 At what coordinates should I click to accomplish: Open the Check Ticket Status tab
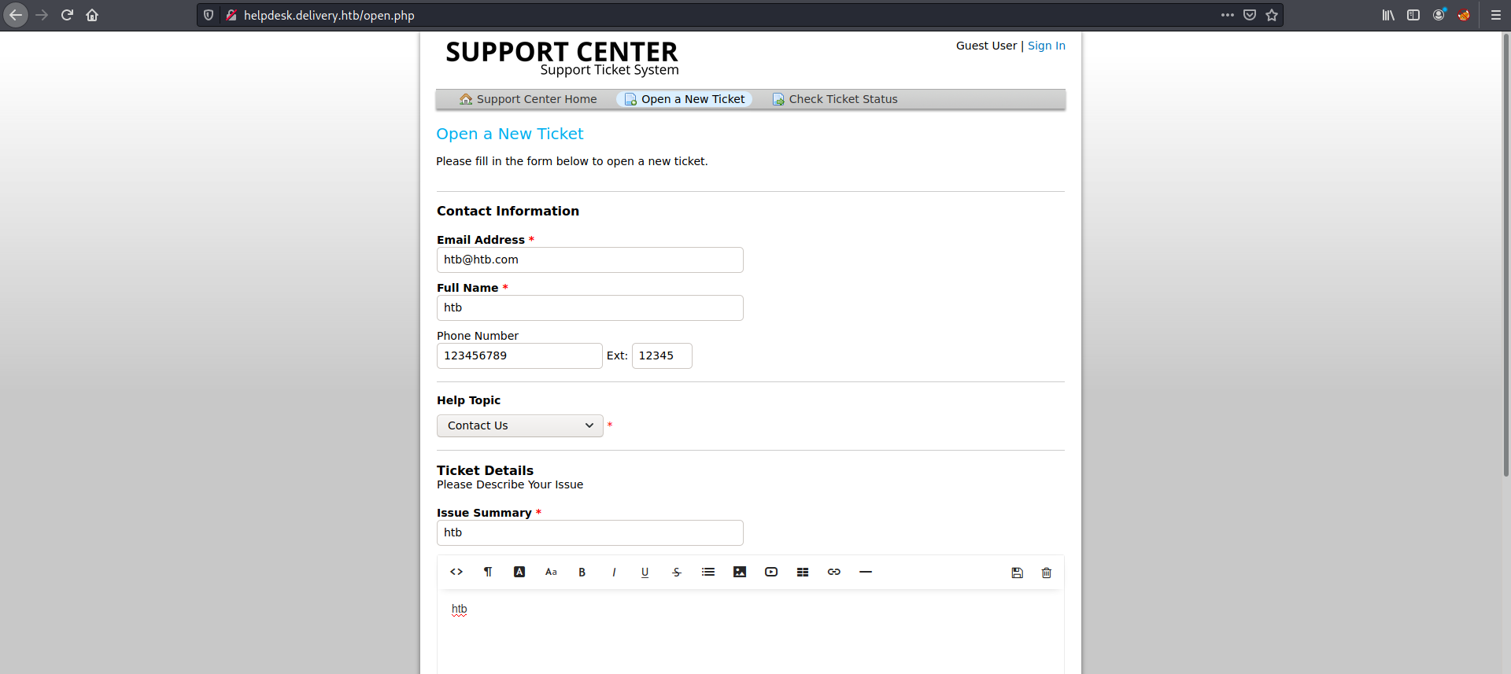[x=835, y=99]
